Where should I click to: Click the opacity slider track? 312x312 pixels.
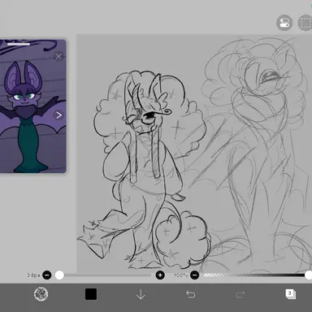click(x=254, y=275)
